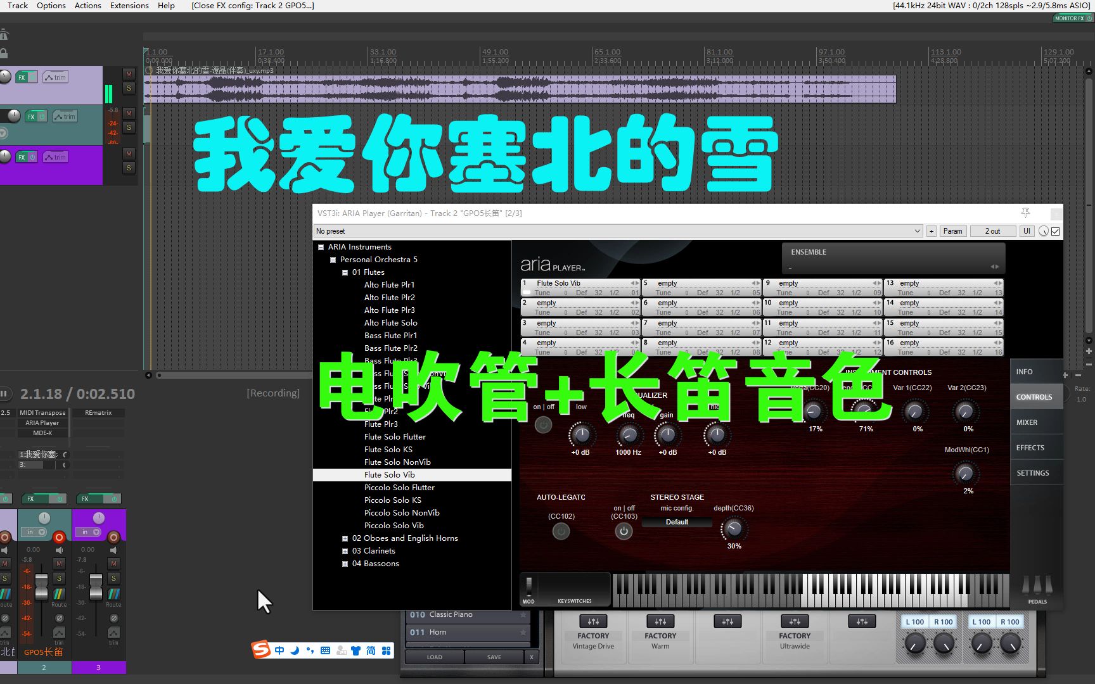Solo the third (purple) track

[129, 168]
